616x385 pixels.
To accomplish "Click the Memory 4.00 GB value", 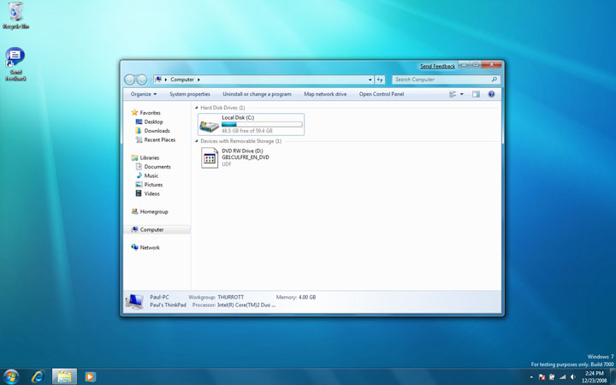I will (x=307, y=298).
